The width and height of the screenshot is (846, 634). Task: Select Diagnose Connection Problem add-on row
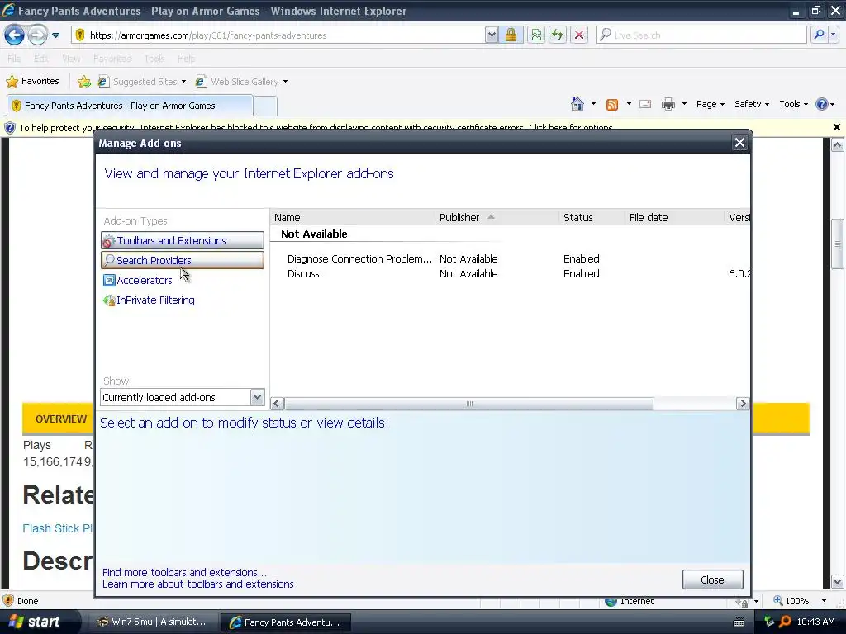pyautogui.click(x=510, y=258)
